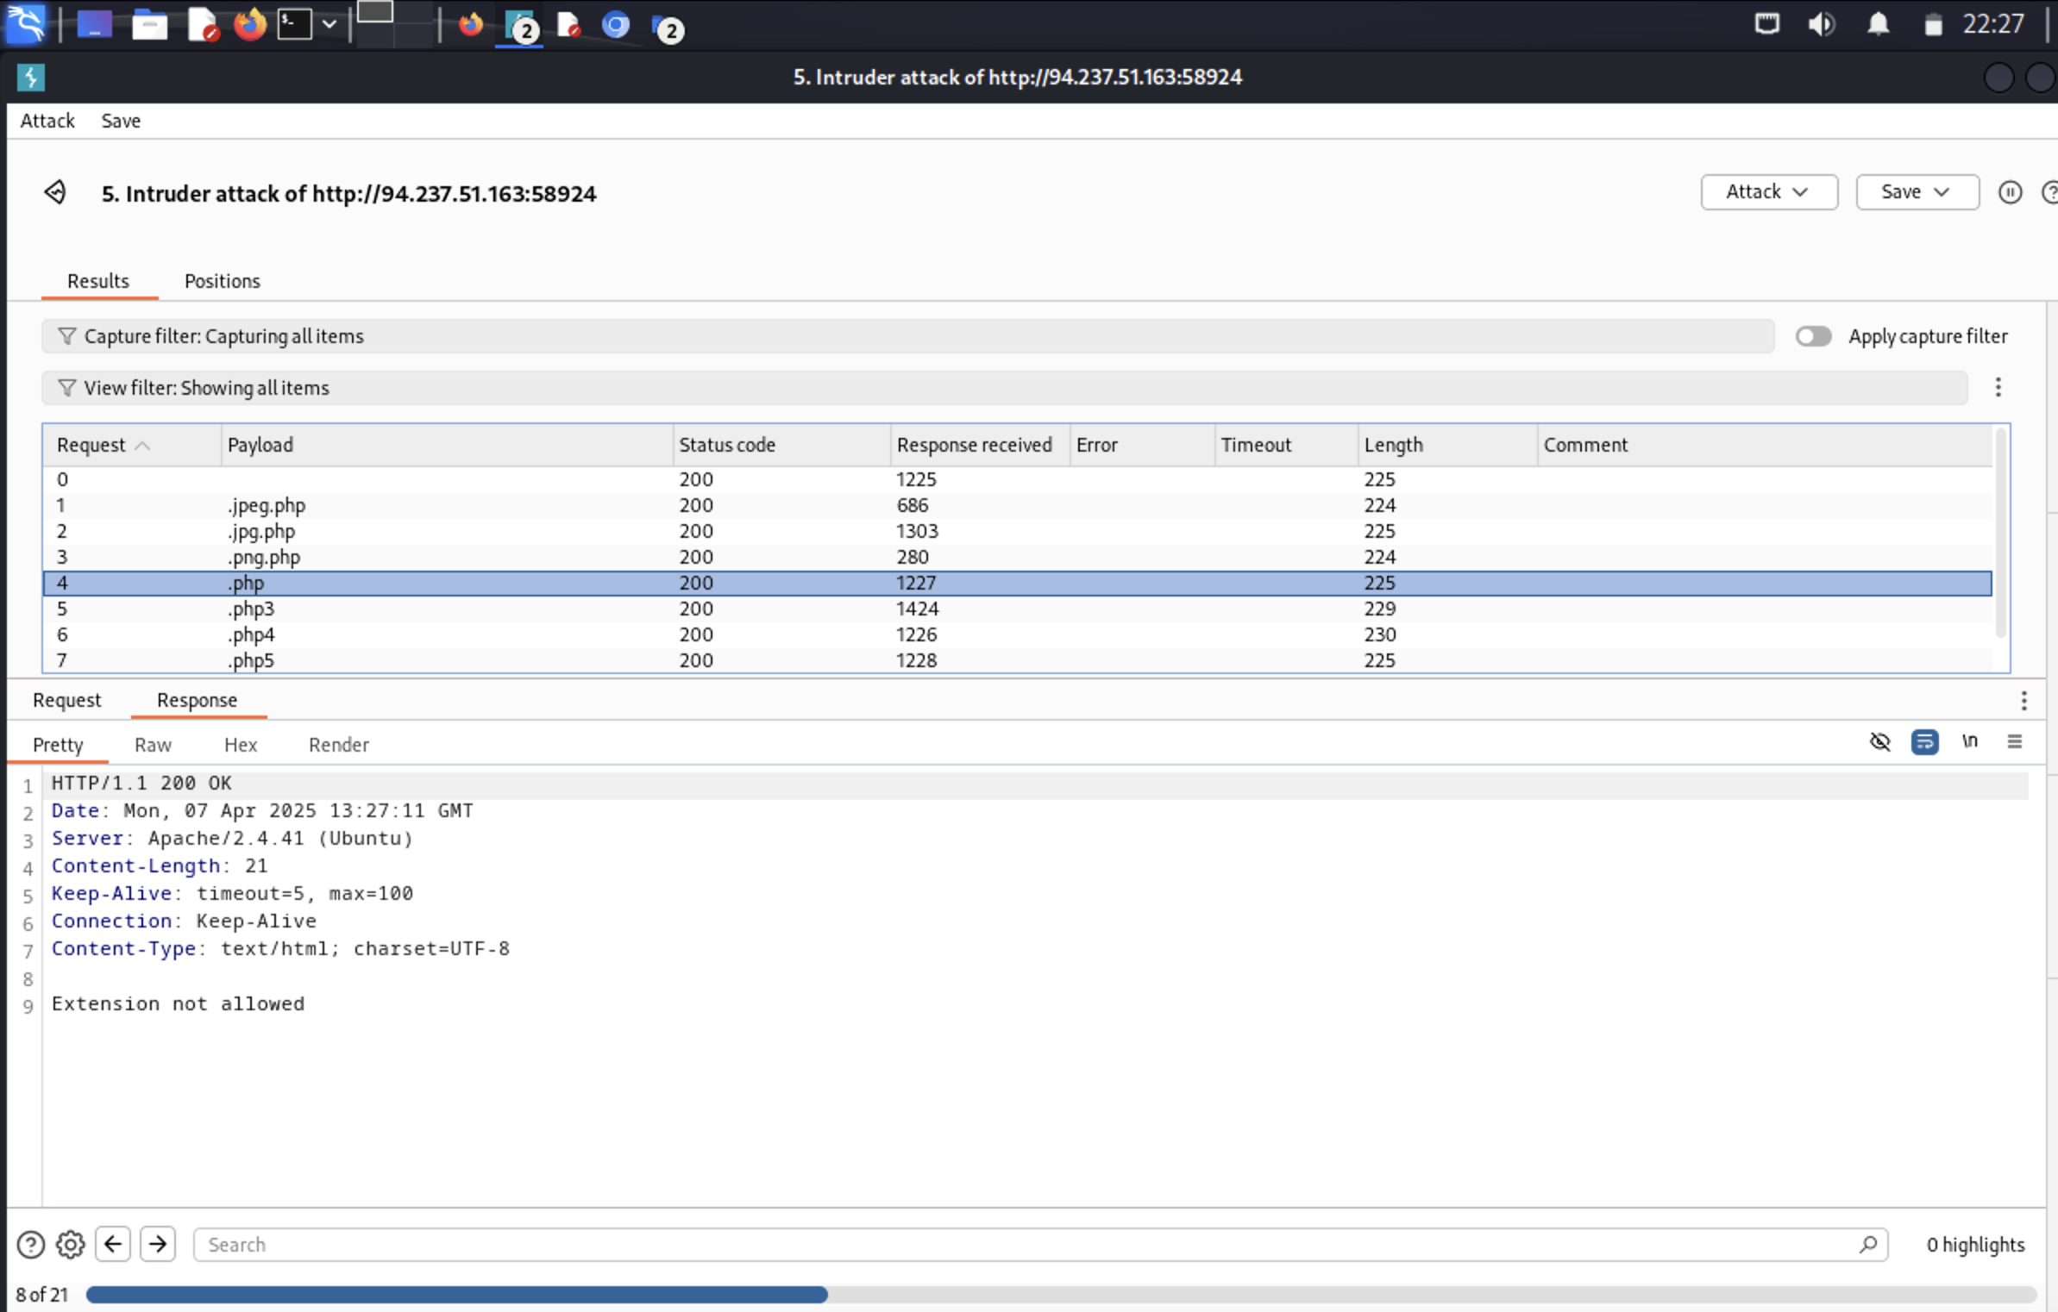The width and height of the screenshot is (2058, 1312).
Task: Toggle line wrap icon in response viewer
Action: pyautogui.click(x=1925, y=742)
